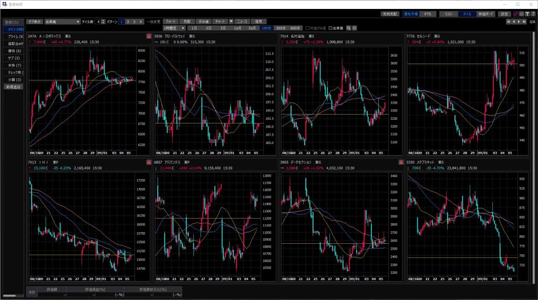Expand the 1時間足 timeframe dropdown

183,28
